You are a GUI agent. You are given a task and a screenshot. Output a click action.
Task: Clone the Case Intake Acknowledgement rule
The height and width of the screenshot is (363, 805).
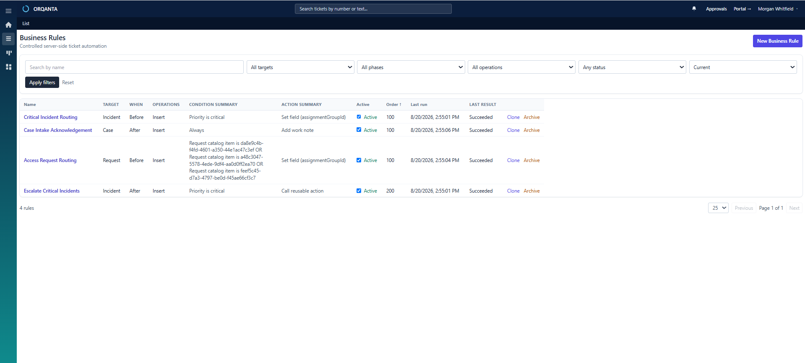pyautogui.click(x=513, y=130)
